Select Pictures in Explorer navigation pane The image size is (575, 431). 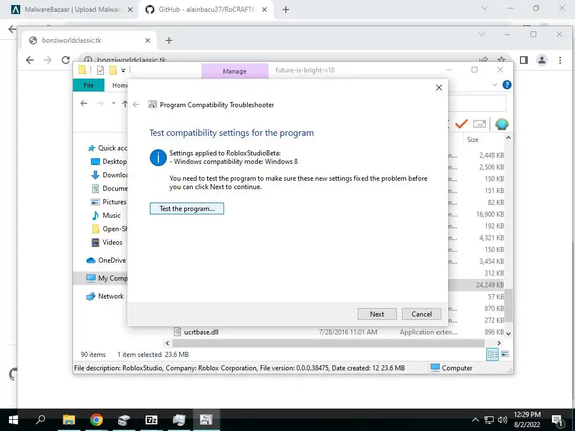pyautogui.click(x=108, y=202)
